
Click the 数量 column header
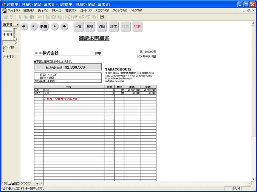pos(110,87)
